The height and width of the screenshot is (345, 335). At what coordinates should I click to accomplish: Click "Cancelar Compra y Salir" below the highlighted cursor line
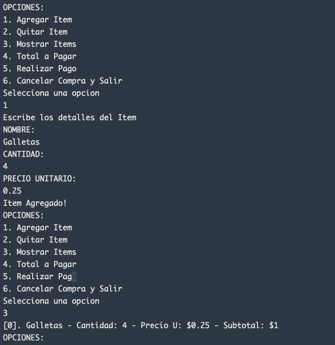(69, 288)
